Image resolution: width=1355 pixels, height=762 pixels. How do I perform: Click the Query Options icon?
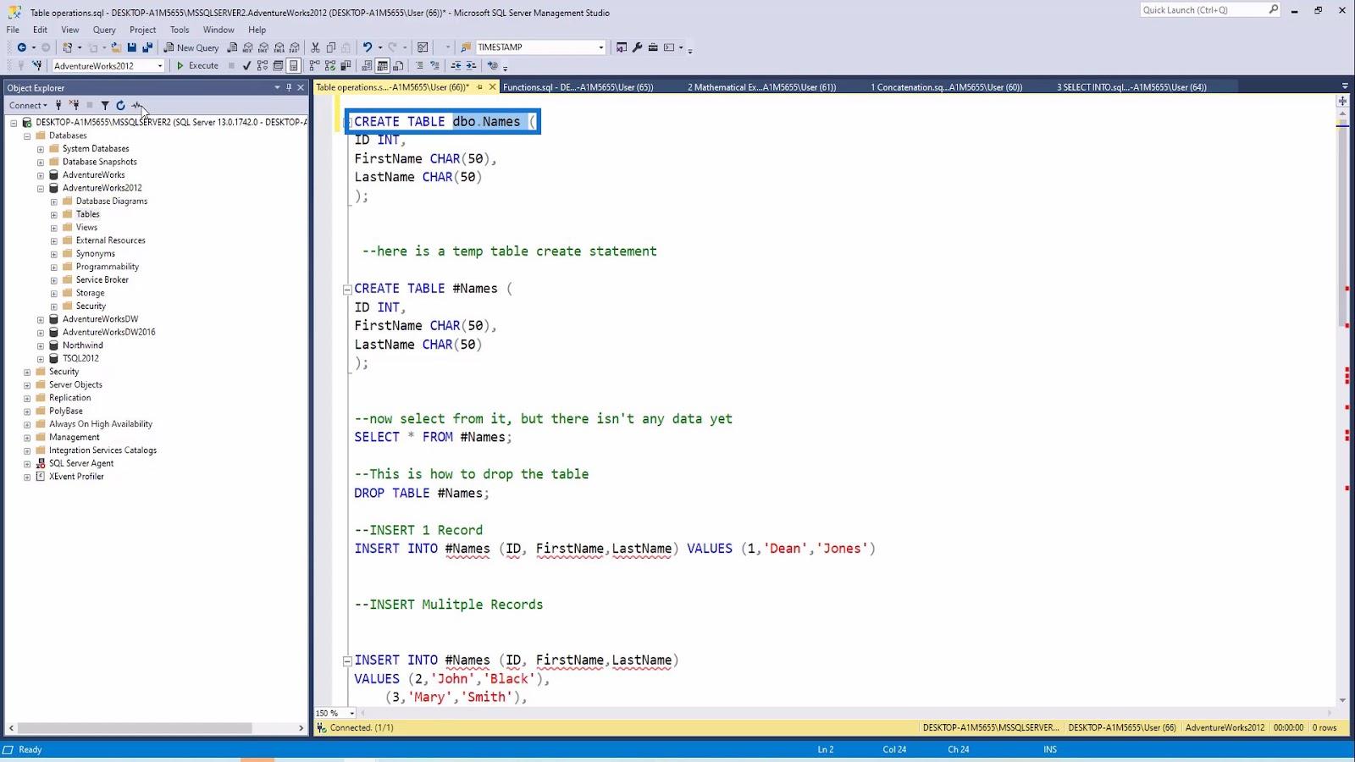(278, 65)
